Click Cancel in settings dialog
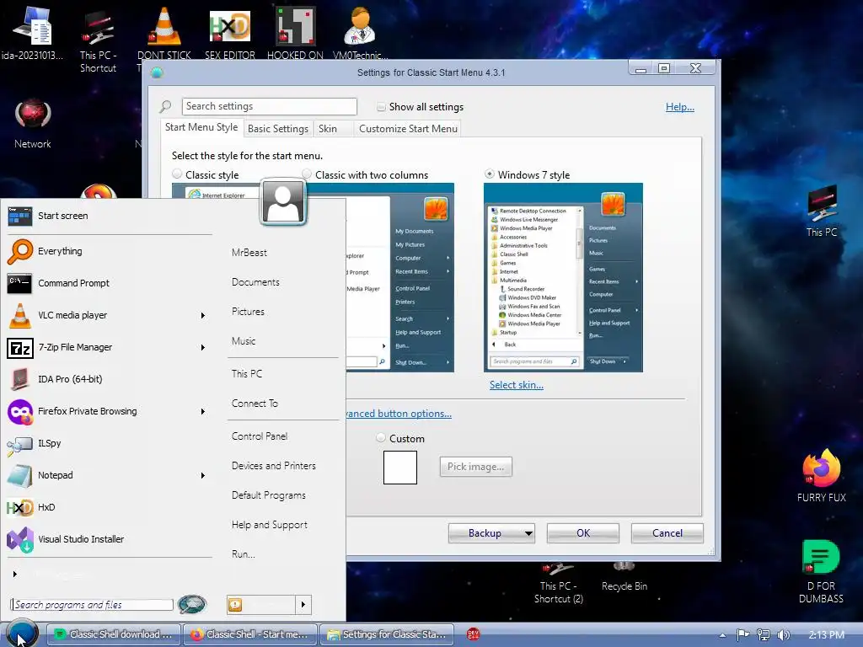Screen dimensions: 863x647 click(667, 533)
